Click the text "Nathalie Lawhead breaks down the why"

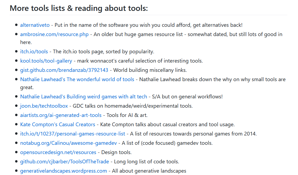pos(186,80)
